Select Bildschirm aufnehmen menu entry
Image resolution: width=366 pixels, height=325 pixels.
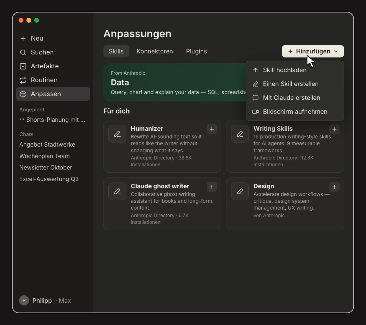(x=295, y=112)
